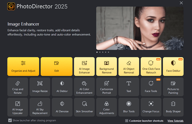Select Crop and Rotate tool
This screenshot has height=124, width=192.
tap(18, 87)
